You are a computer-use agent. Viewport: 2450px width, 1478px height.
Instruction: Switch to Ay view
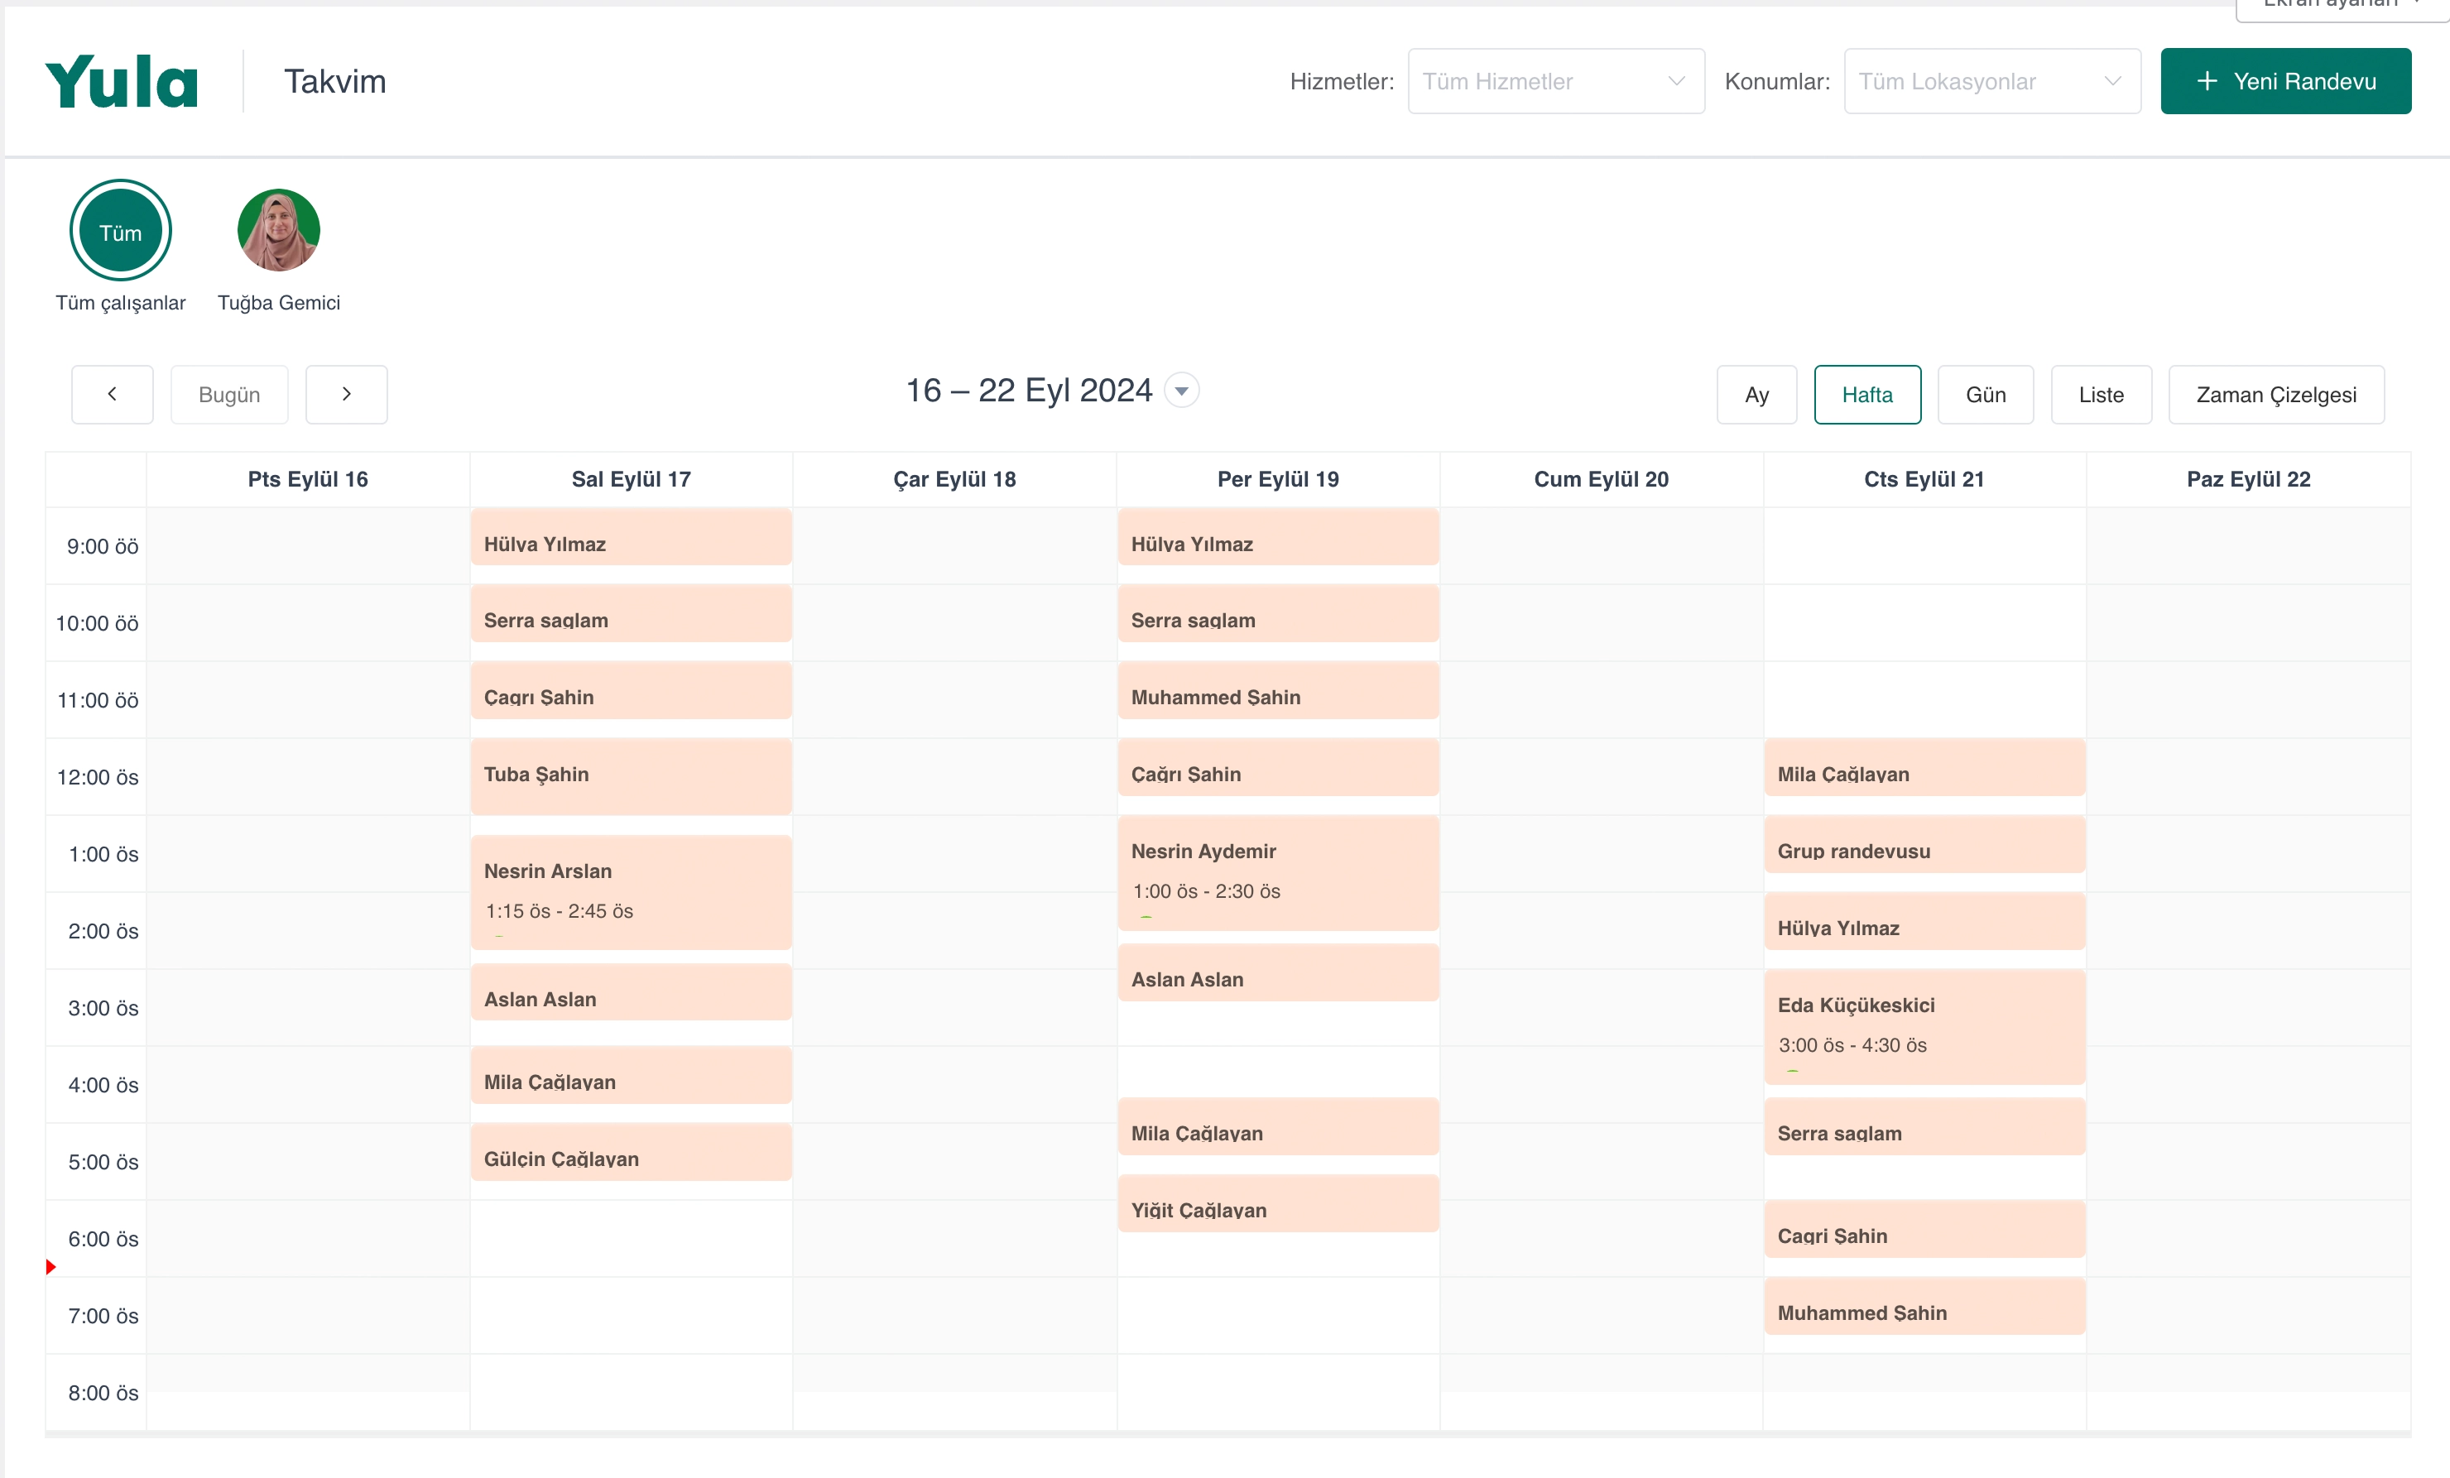[1756, 395]
